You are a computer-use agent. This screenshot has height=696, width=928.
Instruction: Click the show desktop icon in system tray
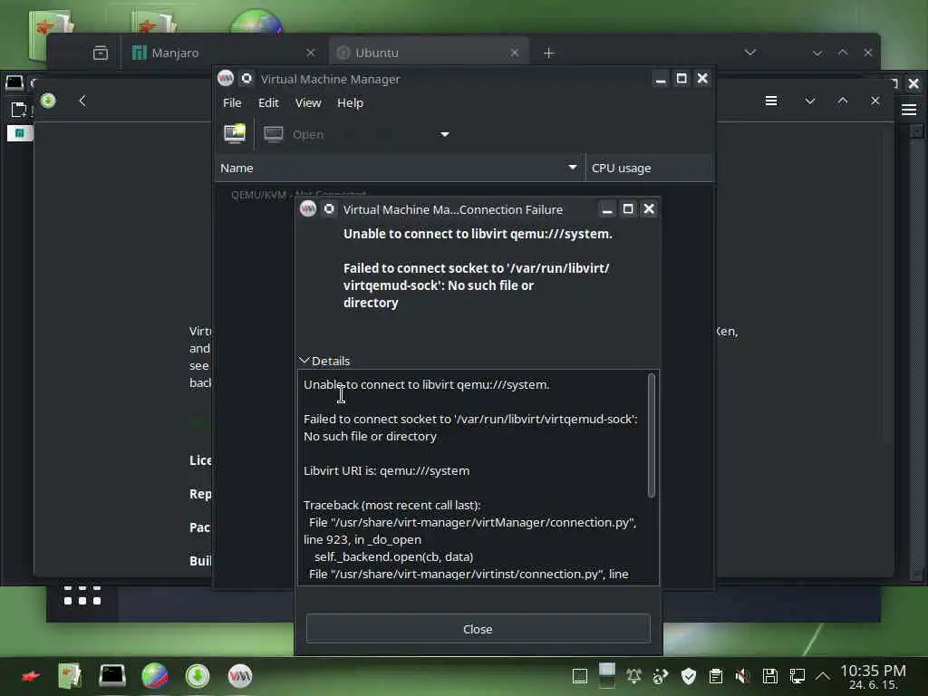pos(580,675)
